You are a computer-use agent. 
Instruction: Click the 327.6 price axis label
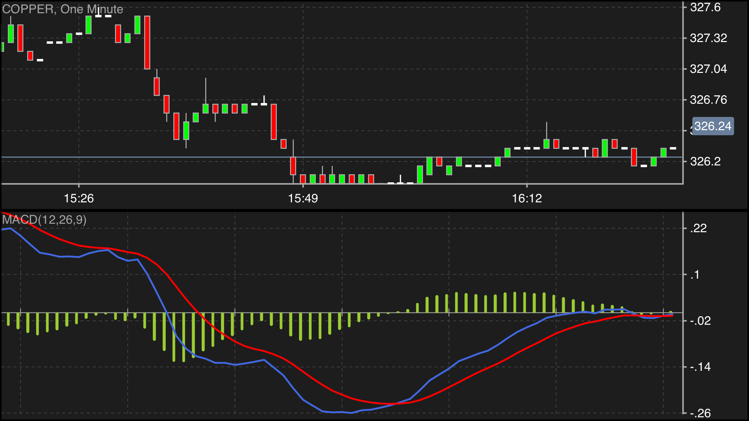click(705, 7)
